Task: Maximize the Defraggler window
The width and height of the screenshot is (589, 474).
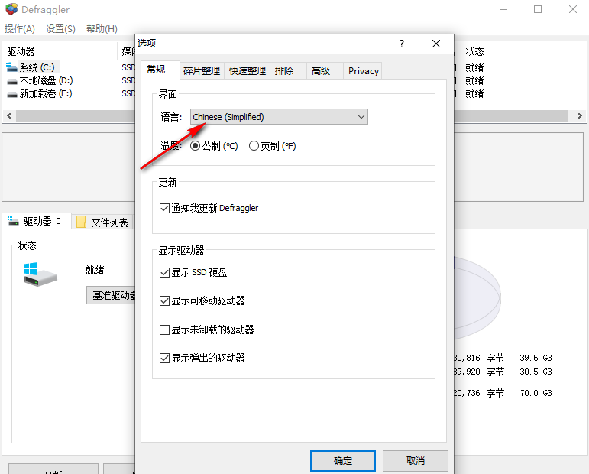Action: pyautogui.click(x=538, y=9)
